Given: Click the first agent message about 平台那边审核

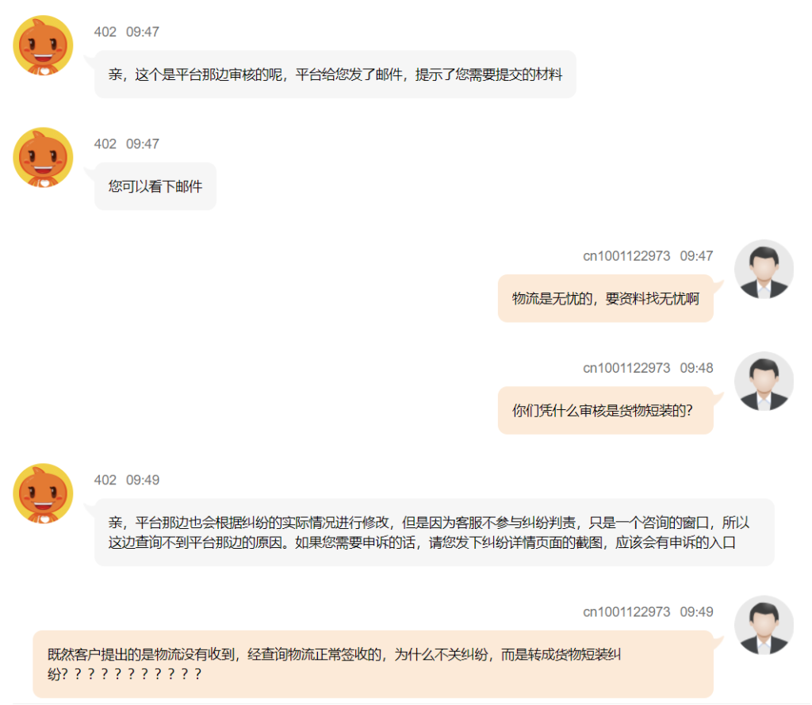Looking at the screenshot, I should [x=335, y=75].
